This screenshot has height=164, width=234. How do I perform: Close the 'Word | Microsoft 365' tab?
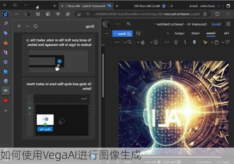(117, 6)
